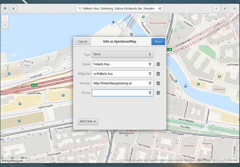Delete the Website field
240x167 pixels.
pyautogui.click(x=158, y=83)
